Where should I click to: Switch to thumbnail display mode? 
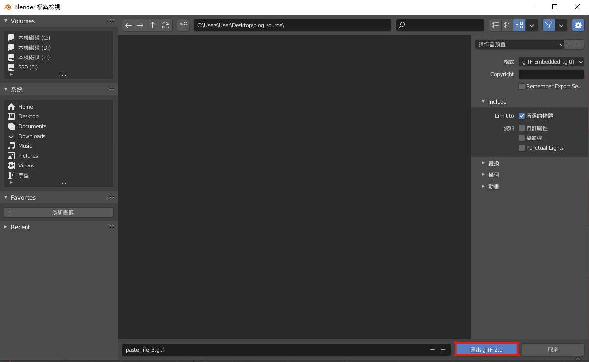[519, 25]
